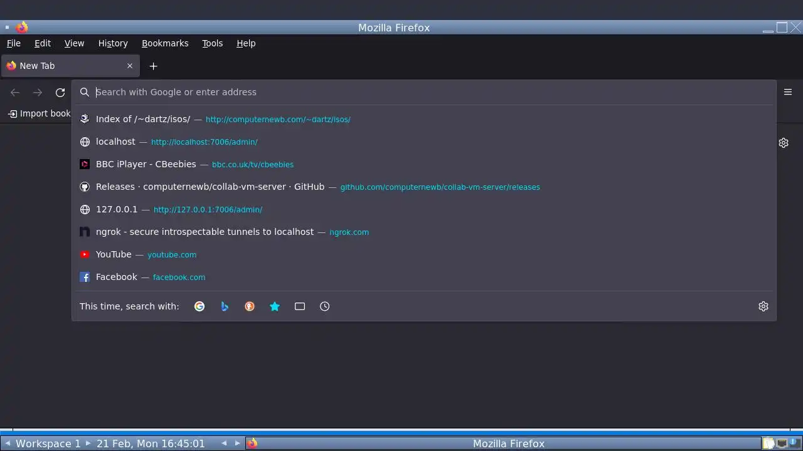Click the globe icon beside localhost

[85, 142]
